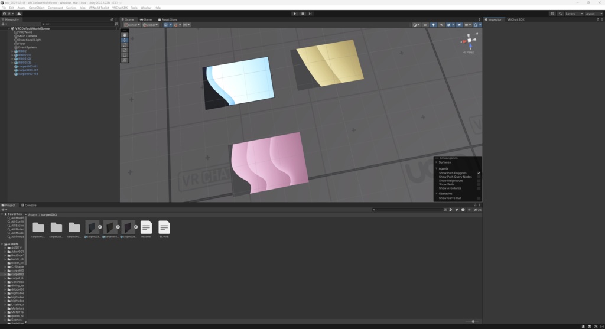
Task: Collapse the VRCDefaultWorldScene hierarchy
Action: (x=9, y=28)
